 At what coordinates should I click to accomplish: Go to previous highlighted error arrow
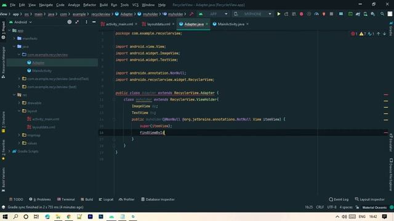tap(379, 34)
